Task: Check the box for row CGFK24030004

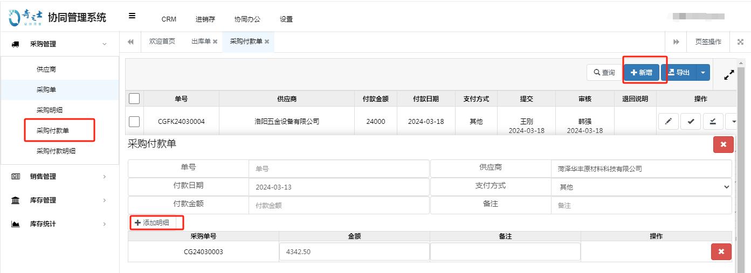Action: (x=134, y=122)
